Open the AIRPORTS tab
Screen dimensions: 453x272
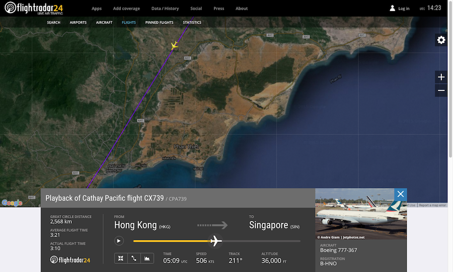tap(78, 22)
